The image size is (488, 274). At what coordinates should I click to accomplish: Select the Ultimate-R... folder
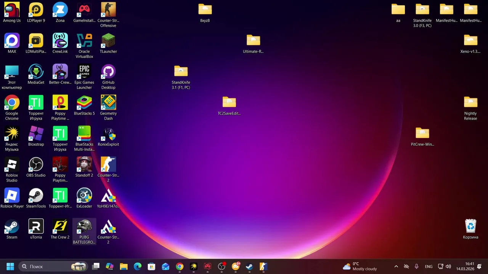[253, 44]
